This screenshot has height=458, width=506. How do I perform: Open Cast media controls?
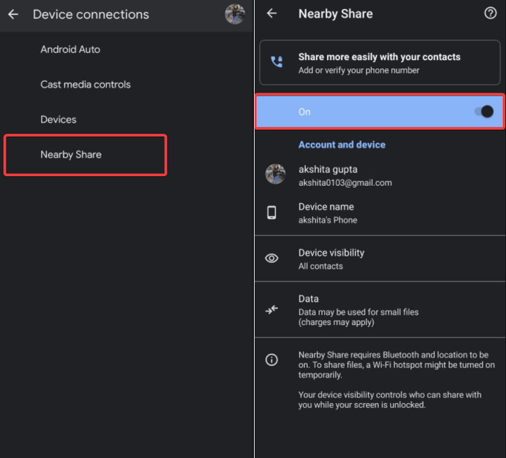pos(85,84)
